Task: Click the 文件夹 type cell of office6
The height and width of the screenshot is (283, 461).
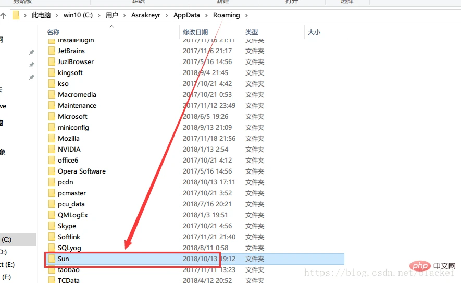Action: (x=255, y=160)
